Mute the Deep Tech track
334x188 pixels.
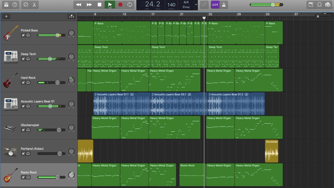[x=23, y=59]
